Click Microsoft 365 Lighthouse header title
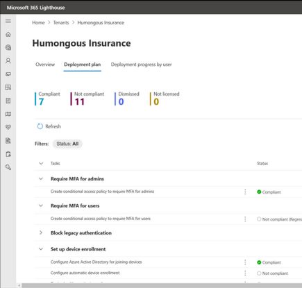 point(35,8)
